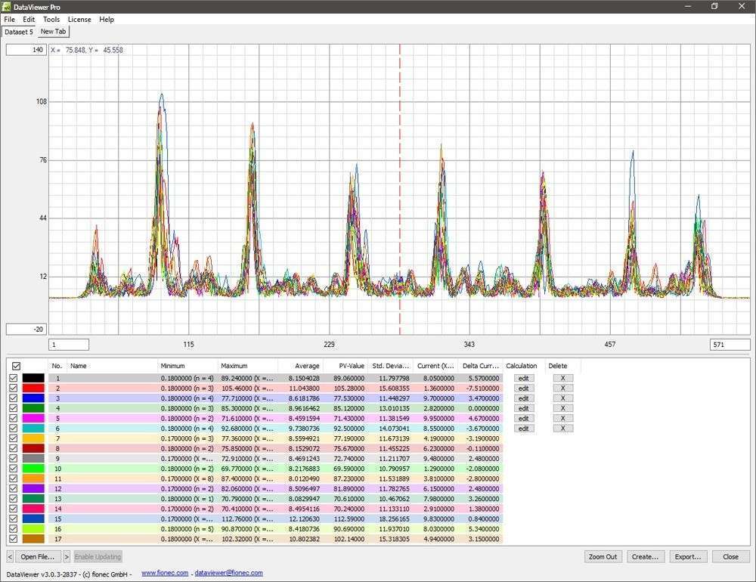Screen dimensions: 756x582
Task: Click the X-axis start field showing 1
Action: 69,344
